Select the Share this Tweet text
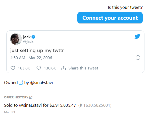Image resolution: width=156 pixels, height=114 pixels. (x=83, y=68)
